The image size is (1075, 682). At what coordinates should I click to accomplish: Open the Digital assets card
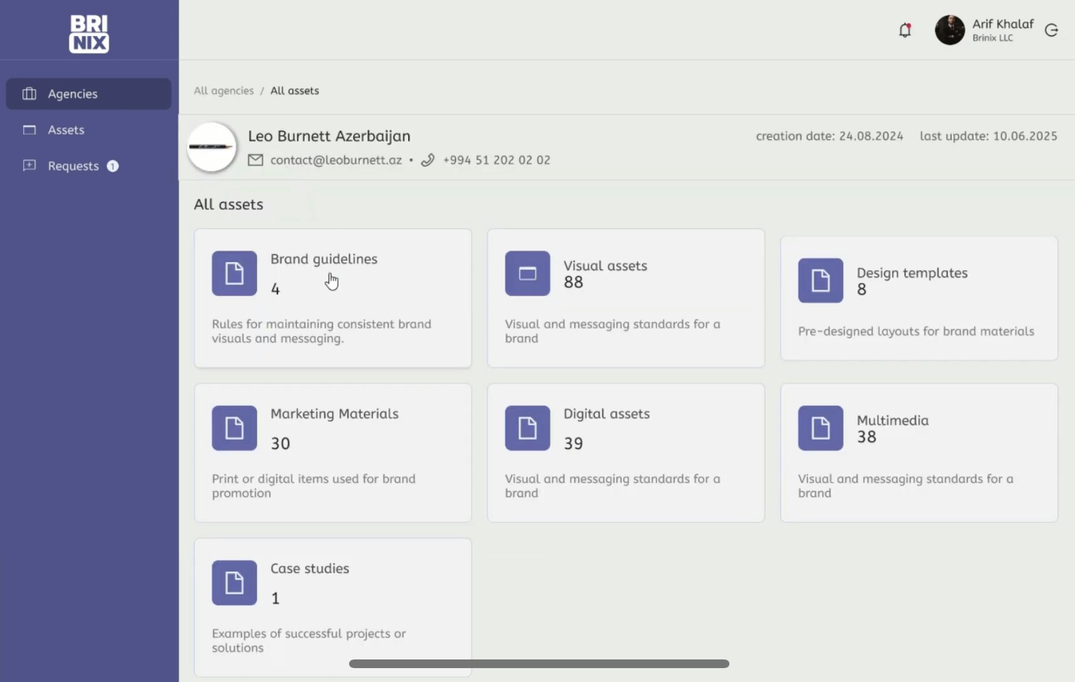[x=626, y=453]
